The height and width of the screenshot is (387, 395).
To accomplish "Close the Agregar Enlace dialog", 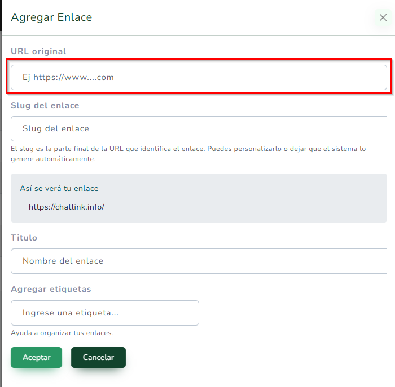I will (x=383, y=17).
